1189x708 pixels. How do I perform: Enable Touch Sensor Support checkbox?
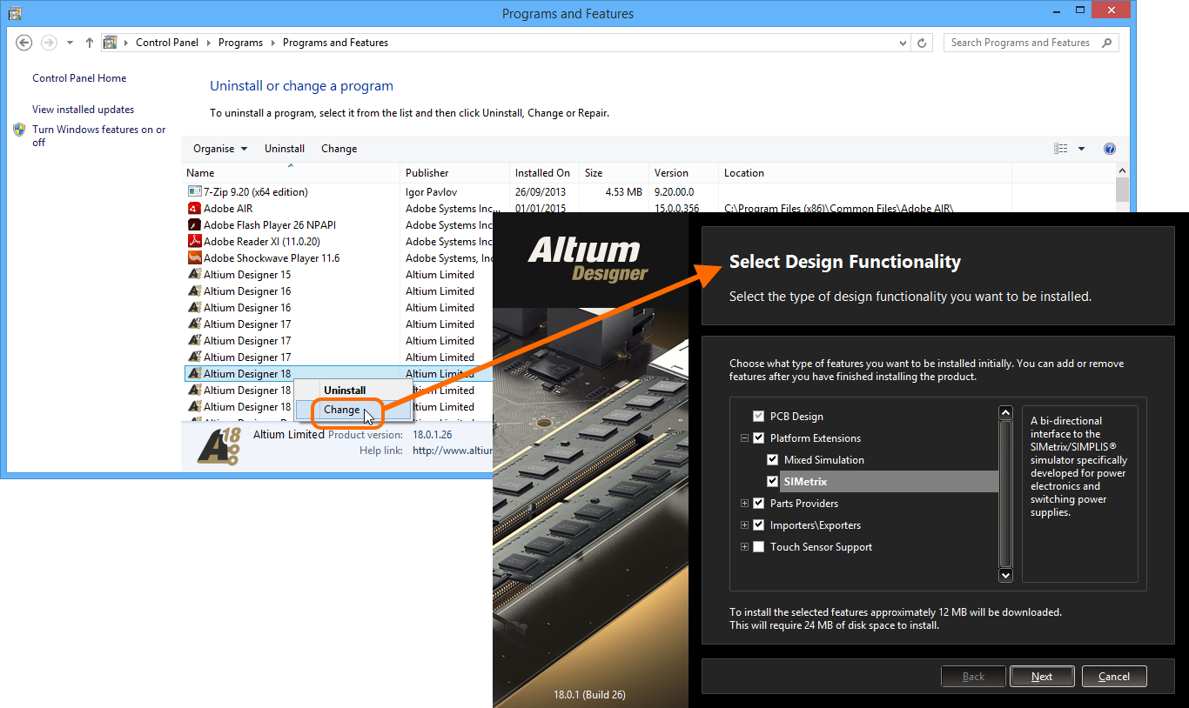click(758, 547)
